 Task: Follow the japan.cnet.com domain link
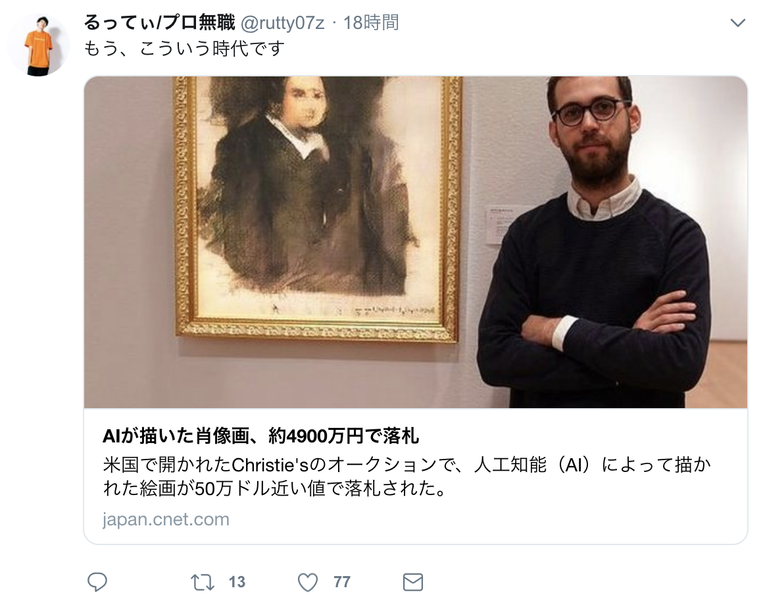pos(166,519)
